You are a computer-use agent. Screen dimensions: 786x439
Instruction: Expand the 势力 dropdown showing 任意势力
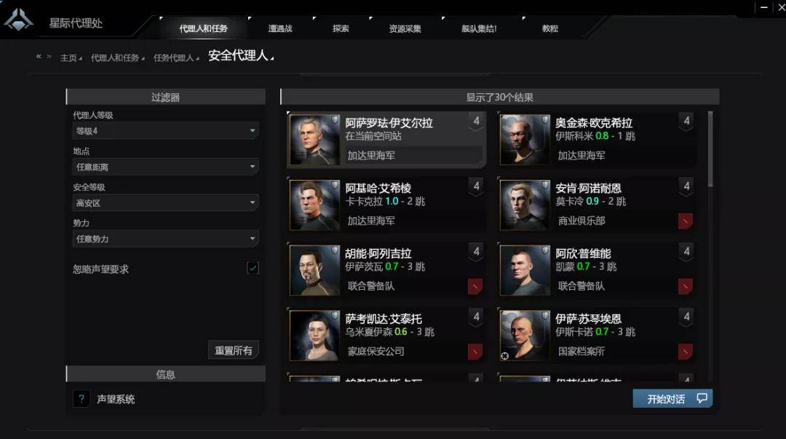pyautogui.click(x=165, y=239)
